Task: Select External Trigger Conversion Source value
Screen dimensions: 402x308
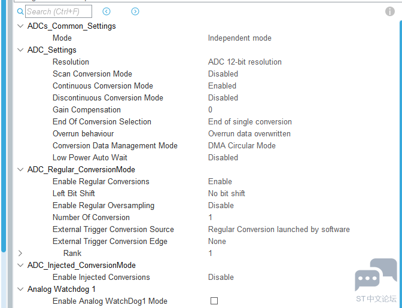Action: pos(279,229)
